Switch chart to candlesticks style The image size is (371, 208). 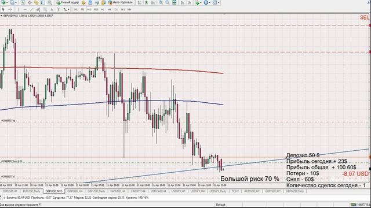click(x=146, y=2)
